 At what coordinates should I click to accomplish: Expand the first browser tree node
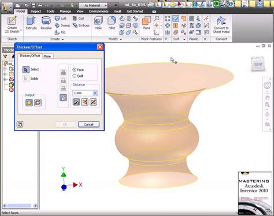(x=5, y=69)
